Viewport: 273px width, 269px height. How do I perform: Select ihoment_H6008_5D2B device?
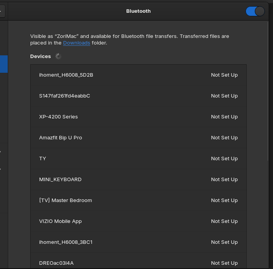tap(138, 75)
